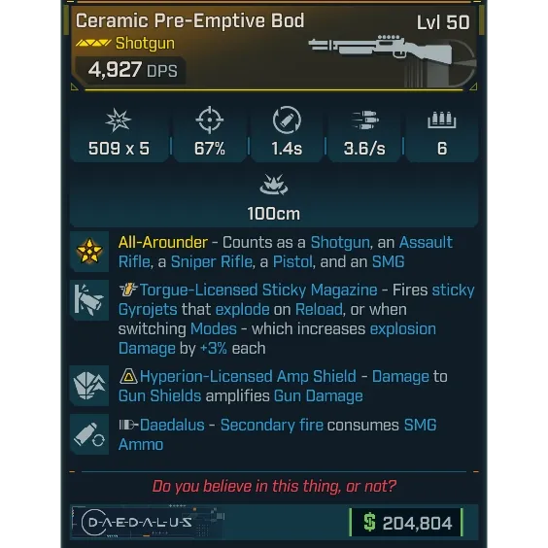The width and height of the screenshot is (548, 548).
Task: Select the Hyperion Amp Shield perk icon
Action: (x=89, y=386)
